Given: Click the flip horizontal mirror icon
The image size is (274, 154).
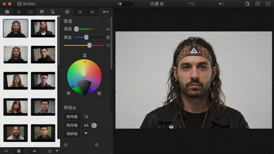Looking at the screenshot, I should (x=105, y=12).
